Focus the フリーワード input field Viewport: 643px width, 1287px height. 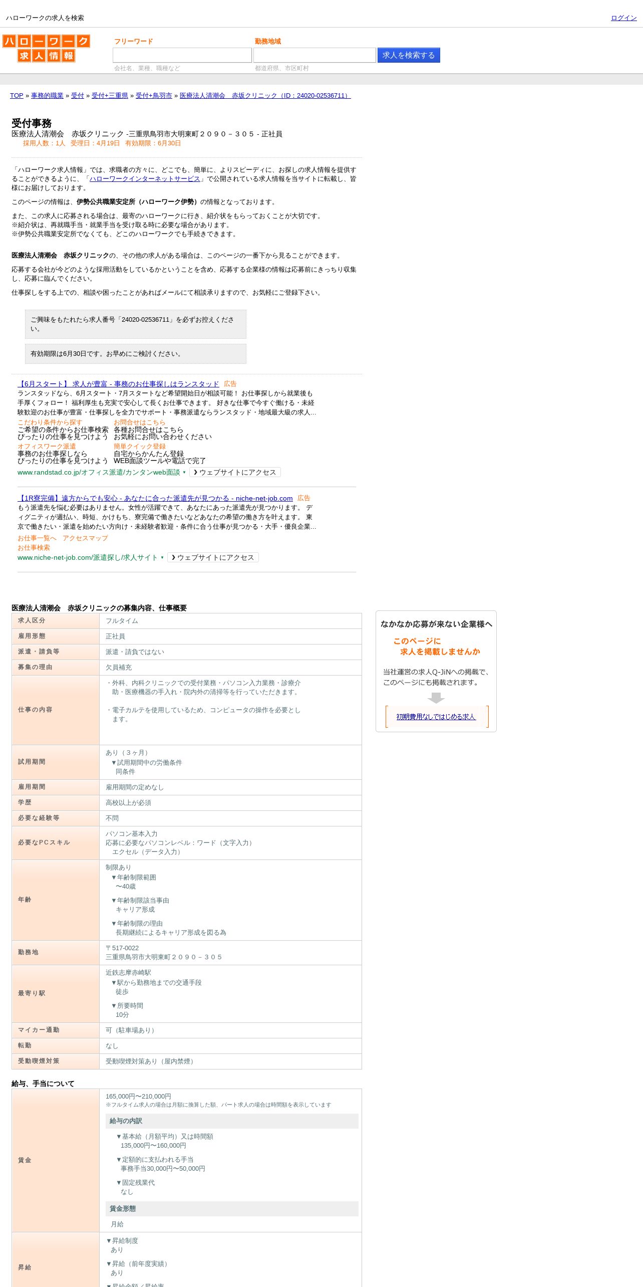[182, 55]
